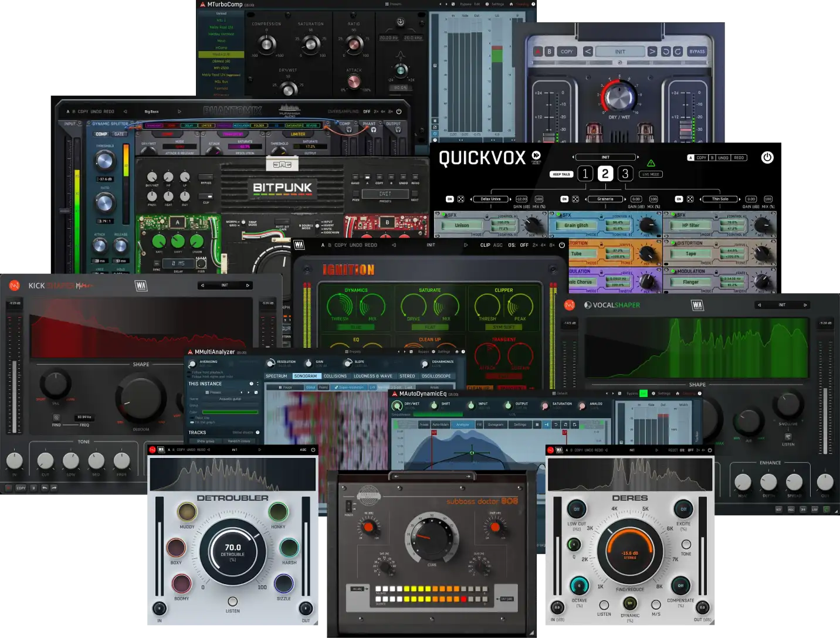
Task: Click the home icon in MAutoDynamicEq header
Action: coord(678,393)
